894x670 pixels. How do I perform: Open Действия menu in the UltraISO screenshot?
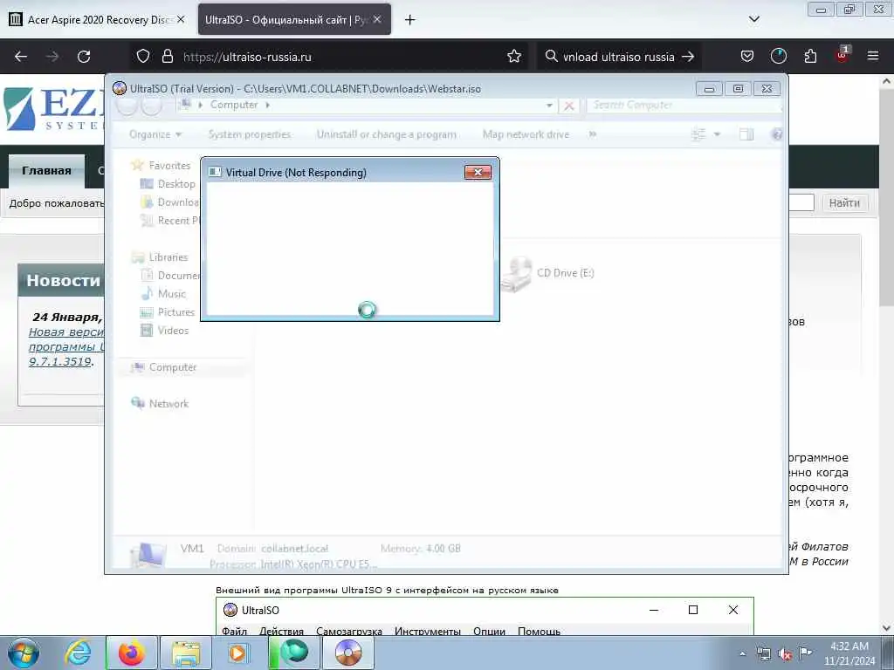point(282,632)
